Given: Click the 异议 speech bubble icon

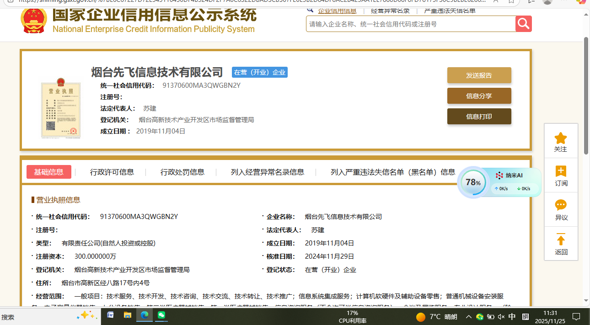Looking at the screenshot, I should [561, 205].
